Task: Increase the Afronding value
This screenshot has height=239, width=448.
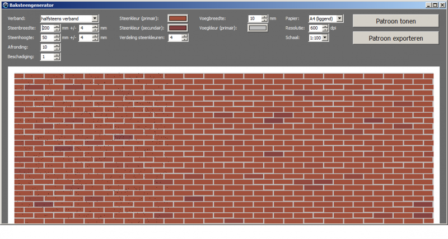Action: pos(57,45)
